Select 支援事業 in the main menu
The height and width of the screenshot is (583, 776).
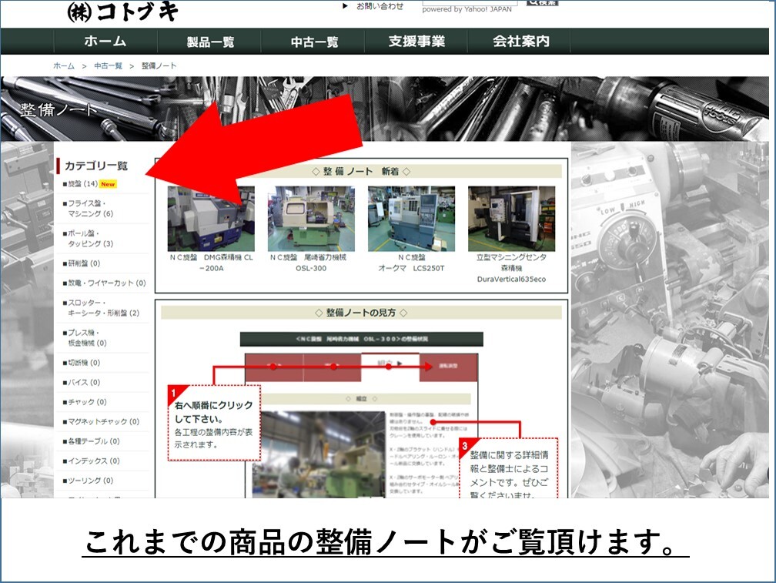(x=416, y=42)
